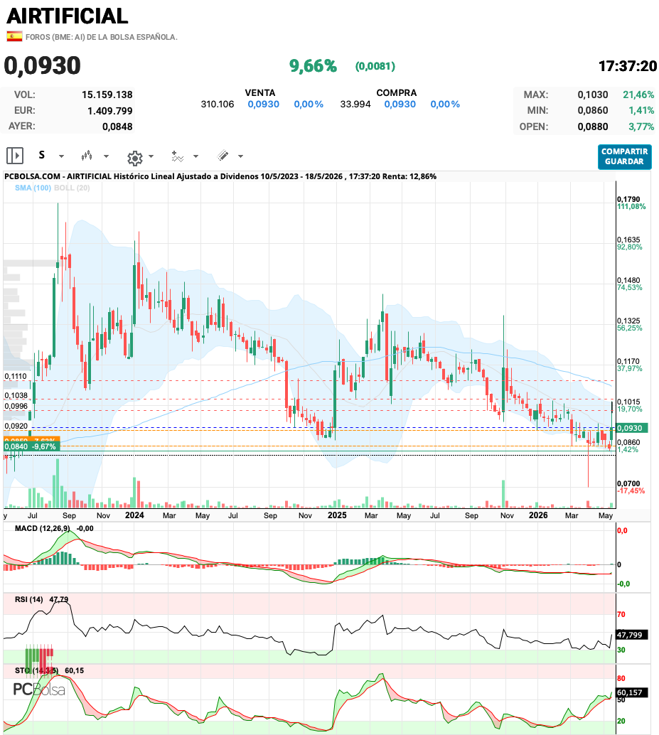This screenshot has height=735, width=659.
Task: Click the 9,66% daily change figure
Action: coord(313,66)
